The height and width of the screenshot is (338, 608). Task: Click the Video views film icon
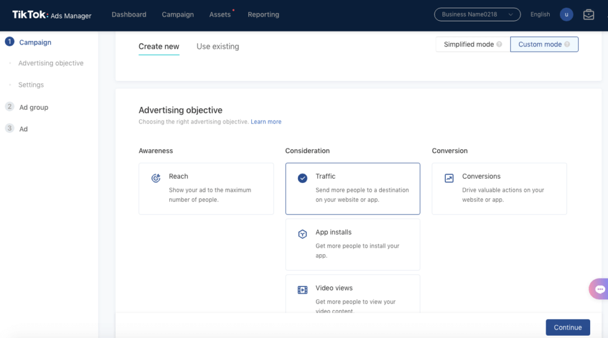[x=303, y=290]
